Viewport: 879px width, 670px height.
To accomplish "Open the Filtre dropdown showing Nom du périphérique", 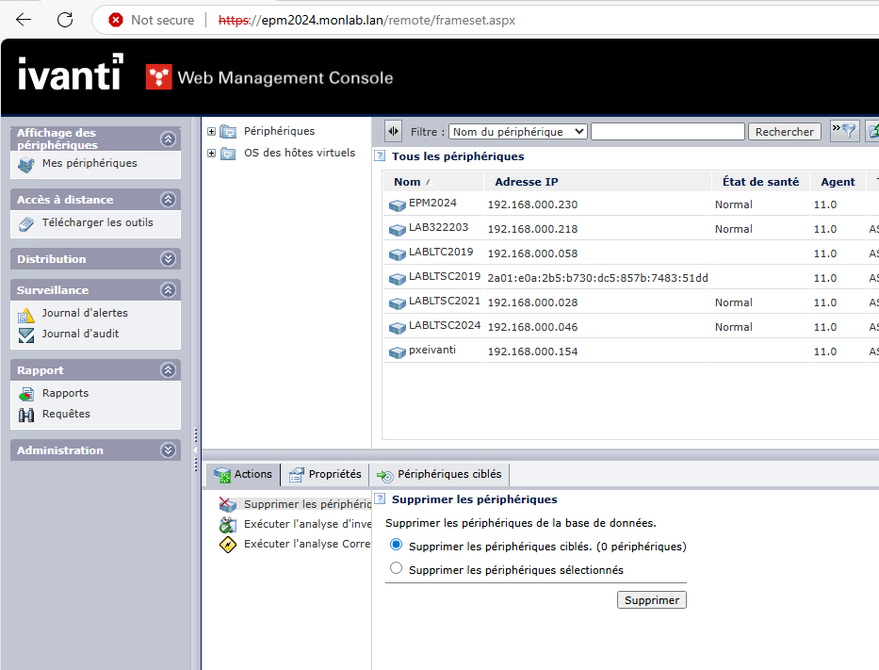I will 517,131.
